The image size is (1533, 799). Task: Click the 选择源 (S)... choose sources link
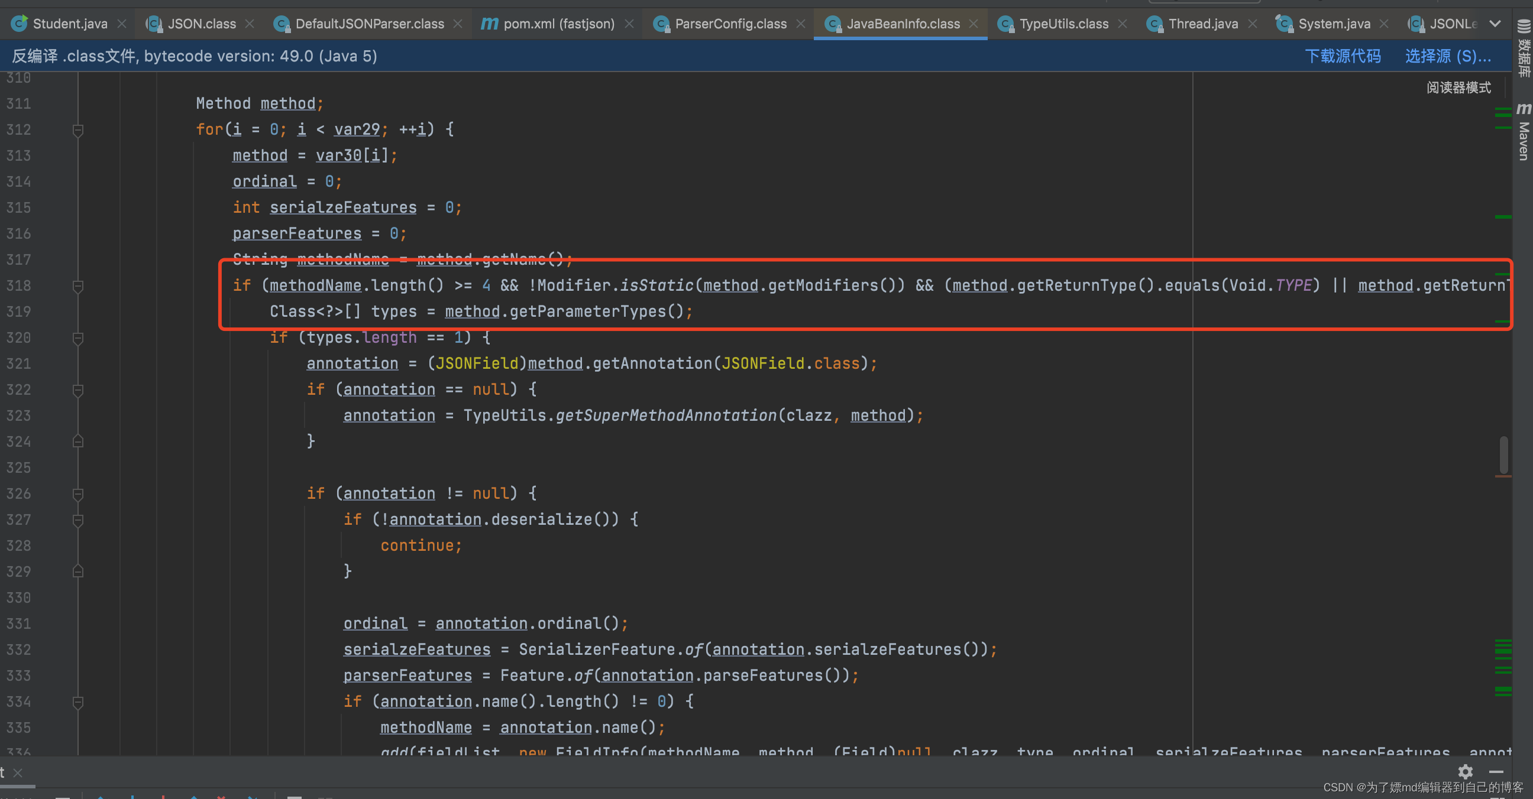1448,56
